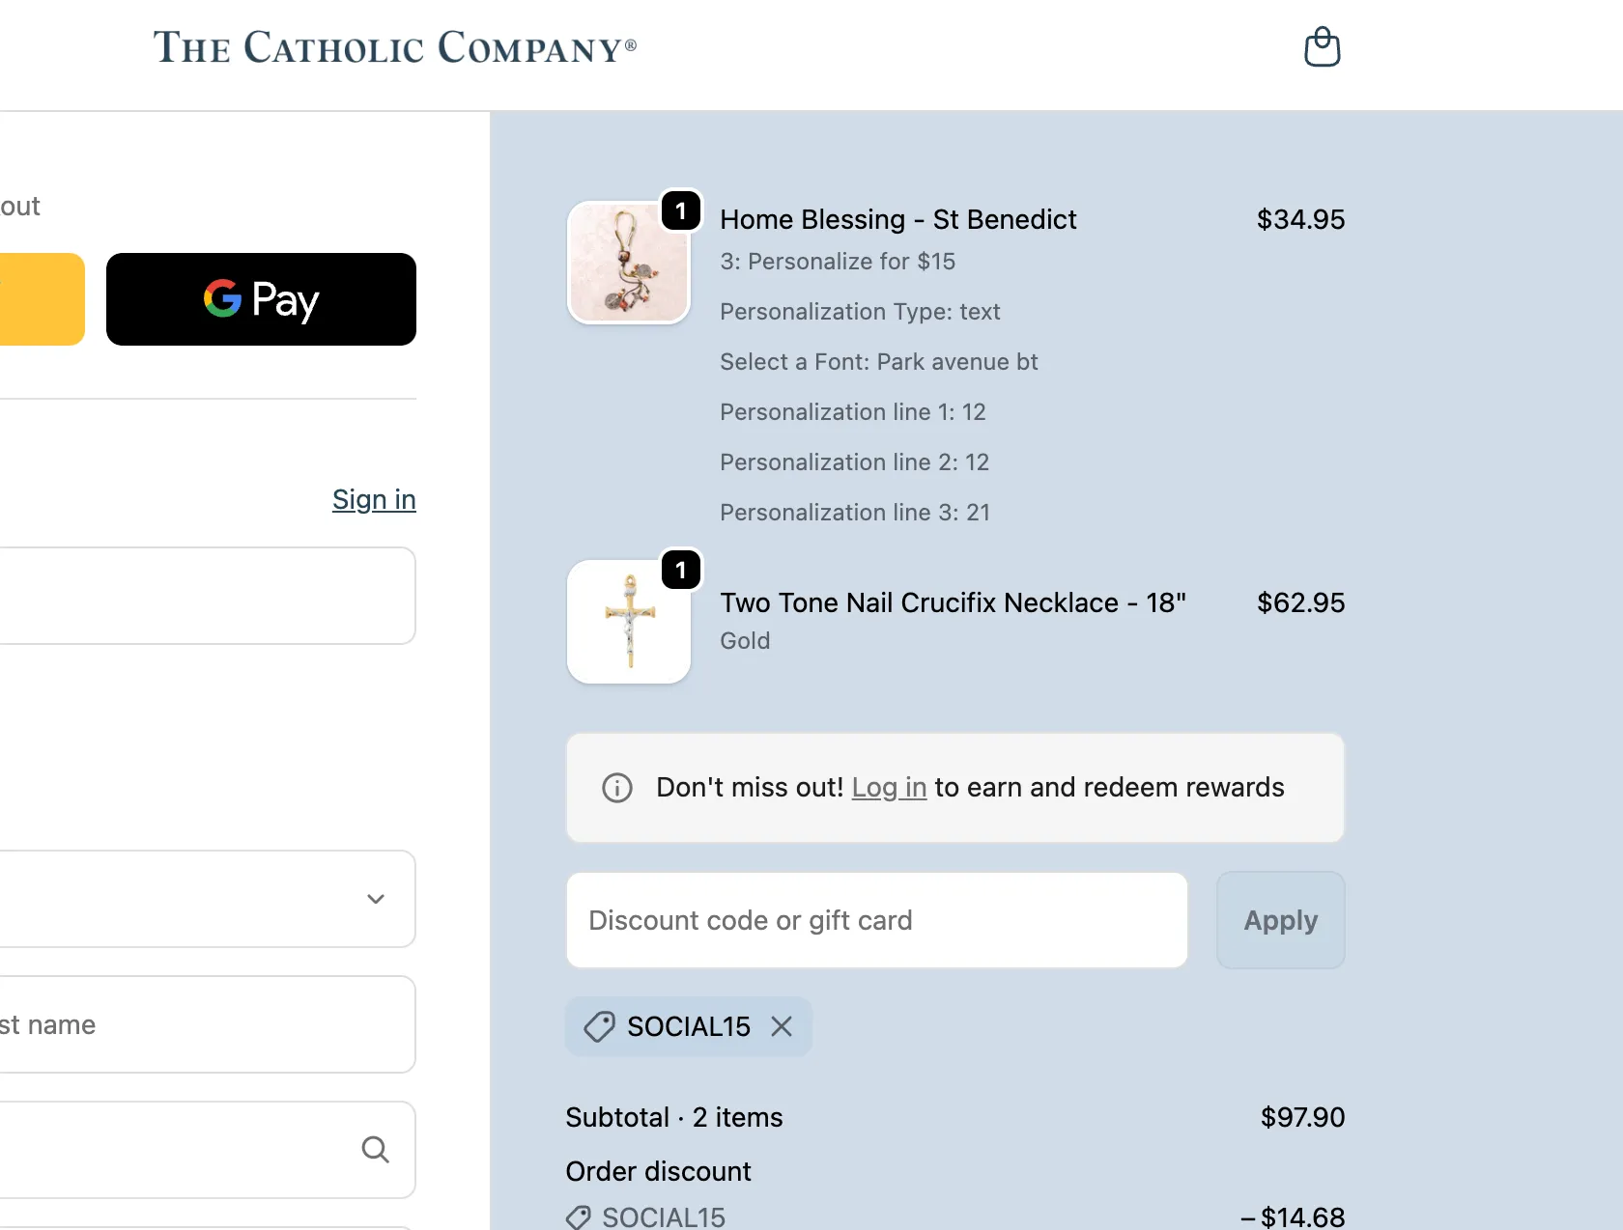Remove the SOCIAL15 discount code
Viewport: 1623px width, 1230px height.
coord(782,1026)
